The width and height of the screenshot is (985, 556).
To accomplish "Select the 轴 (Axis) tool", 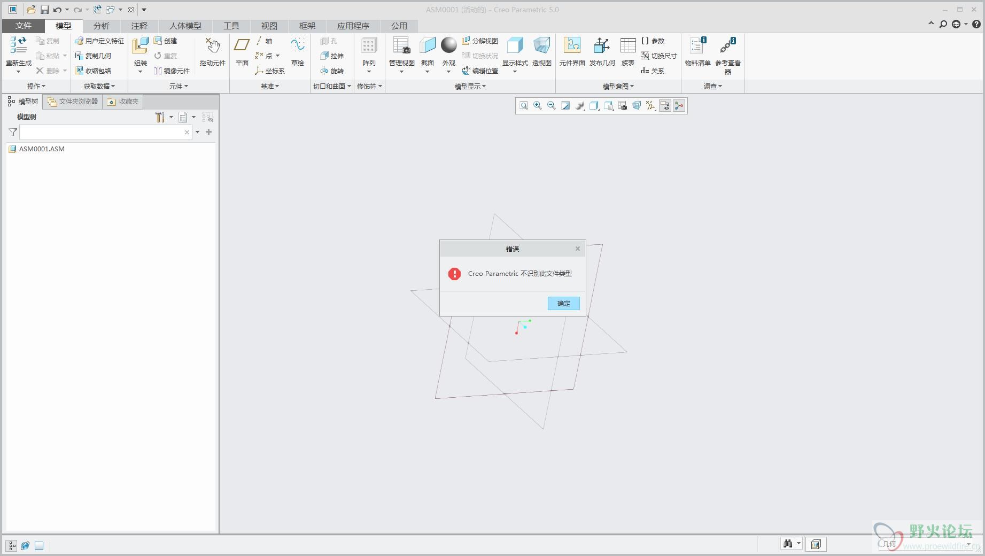I will [x=263, y=41].
